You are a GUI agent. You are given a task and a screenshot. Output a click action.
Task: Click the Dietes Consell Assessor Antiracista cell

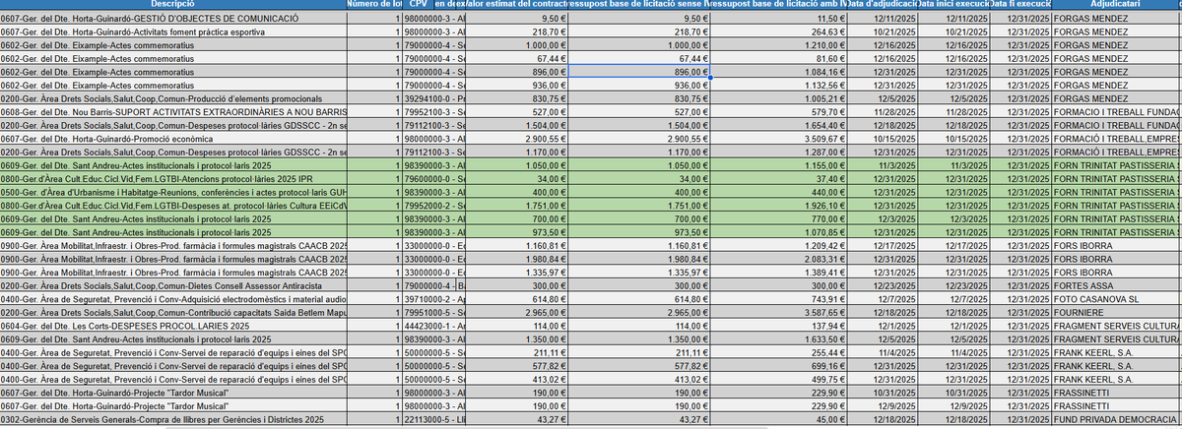pyautogui.click(x=175, y=285)
